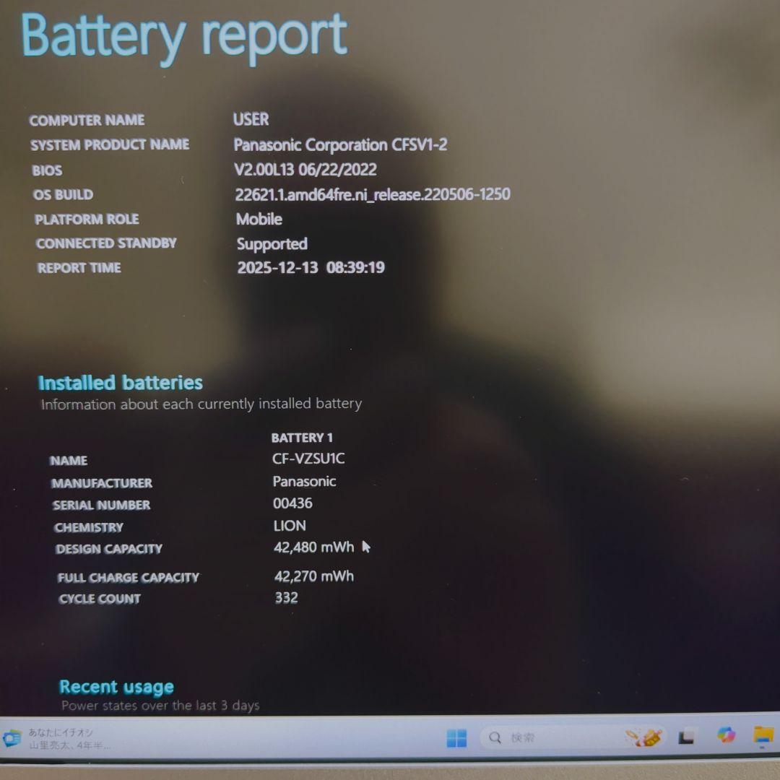The width and height of the screenshot is (780, 780).
Task: Open the search highlight icon in taskbar
Action: pos(643,737)
